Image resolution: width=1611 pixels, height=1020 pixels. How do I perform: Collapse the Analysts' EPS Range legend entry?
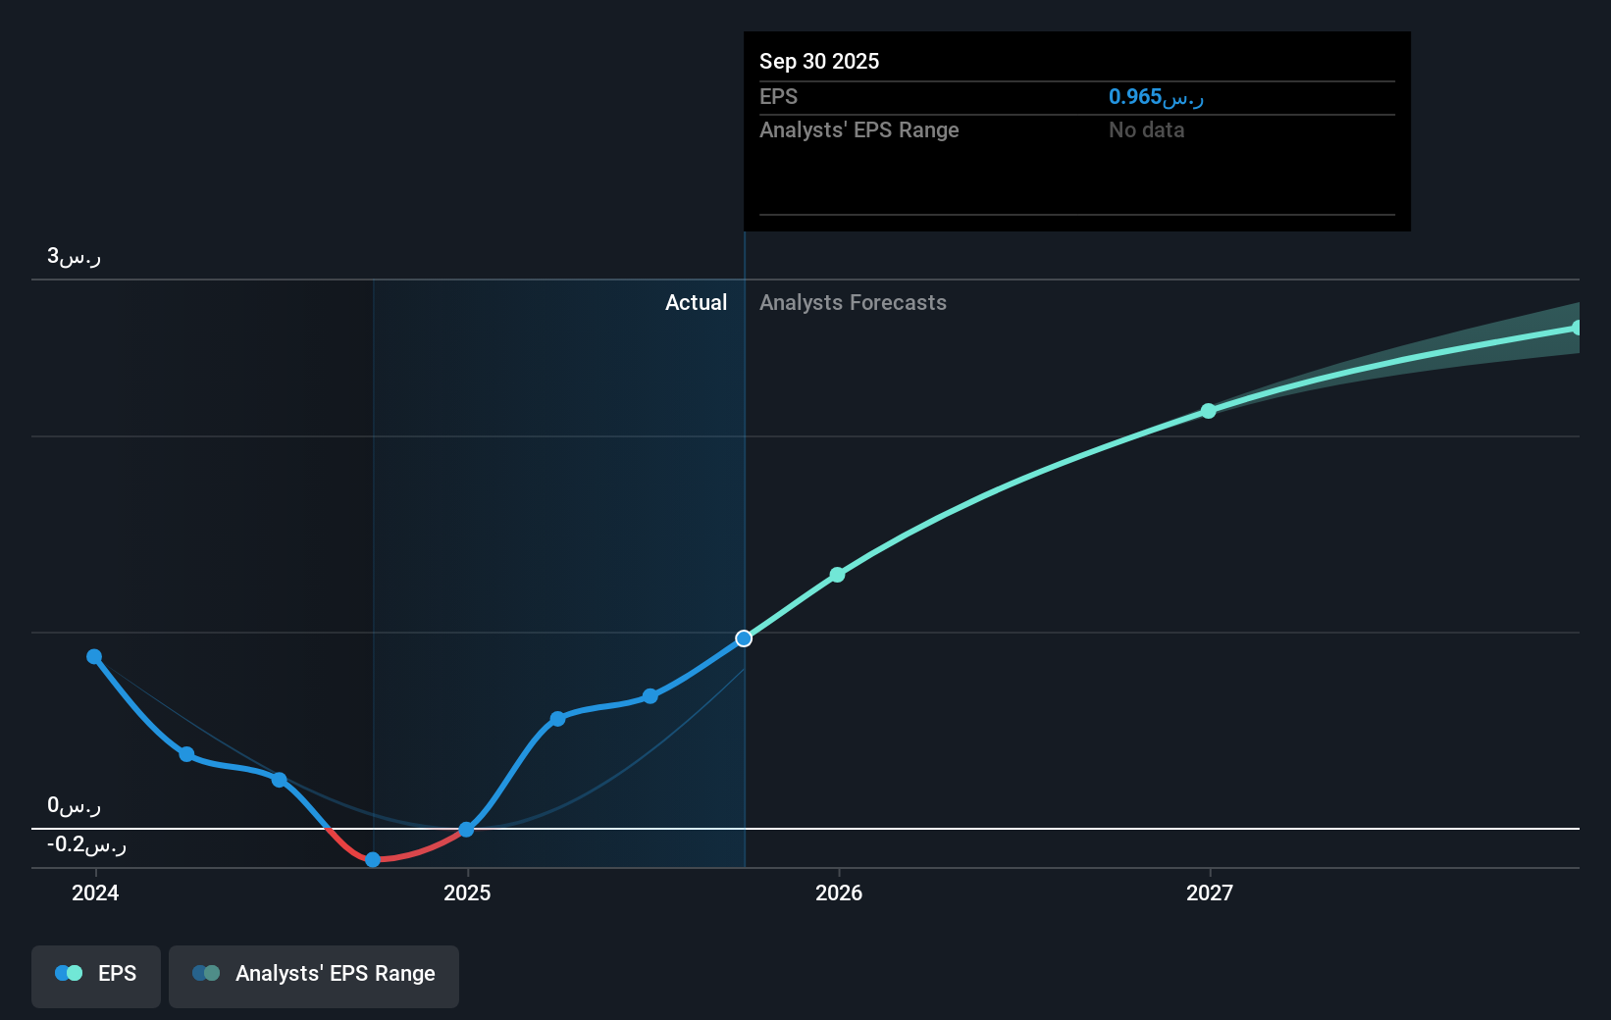click(x=313, y=976)
